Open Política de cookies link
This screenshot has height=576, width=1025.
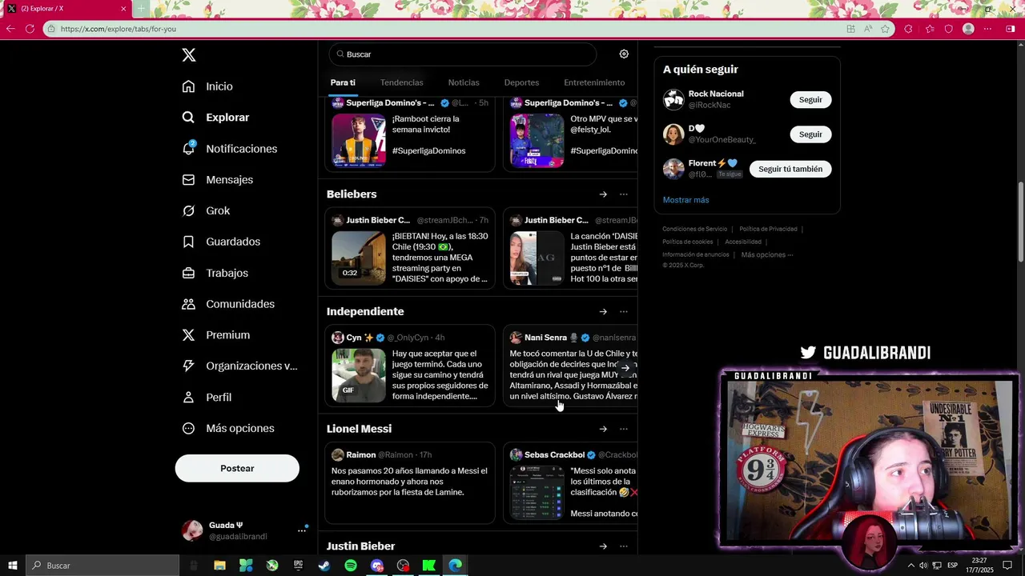click(x=687, y=242)
